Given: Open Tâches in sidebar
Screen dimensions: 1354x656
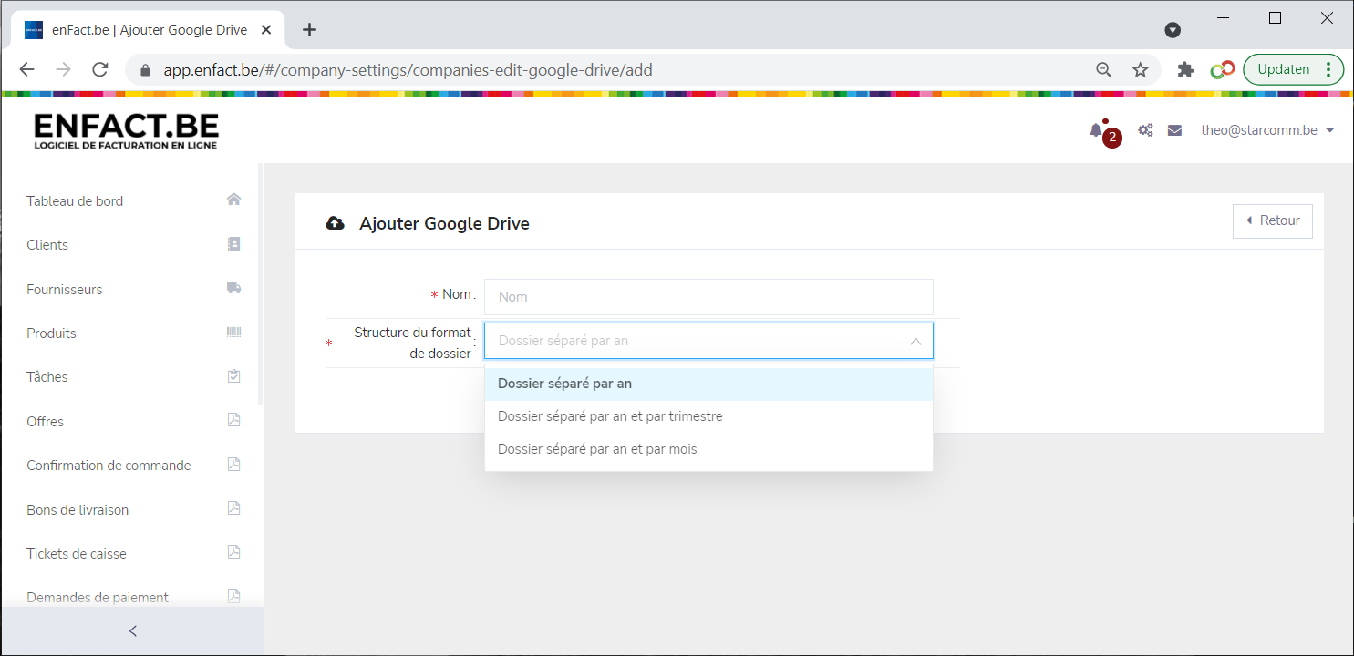Looking at the screenshot, I should click(x=47, y=377).
